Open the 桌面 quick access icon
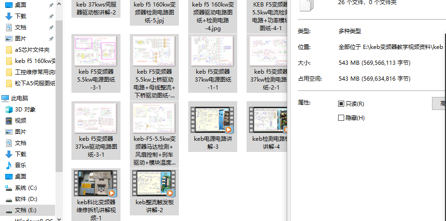The width and height of the screenshot is (446, 221). click(x=9, y=5)
